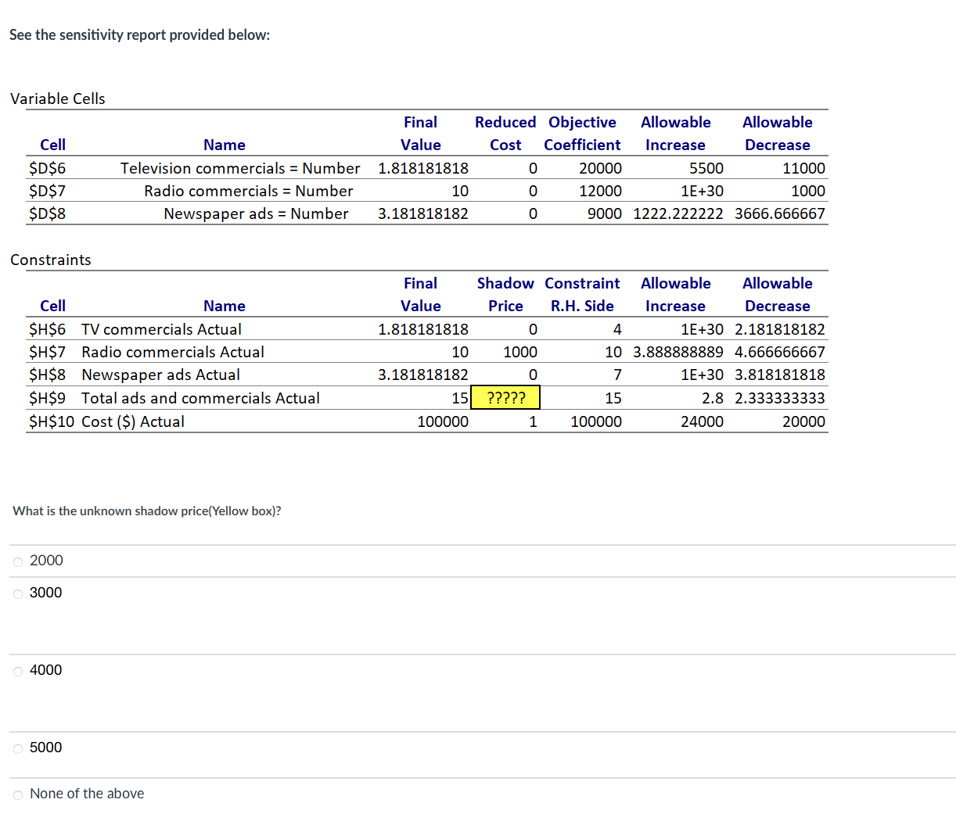Click the question text about shadow price
The height and width of the screenshot is (821, 956).
point(146,511)
